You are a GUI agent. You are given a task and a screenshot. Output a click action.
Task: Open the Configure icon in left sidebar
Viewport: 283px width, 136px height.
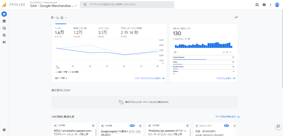[4, 42]
